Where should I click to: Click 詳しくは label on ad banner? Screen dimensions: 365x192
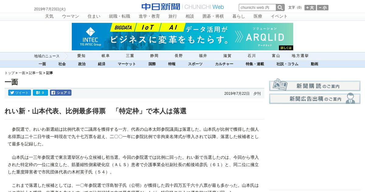tap(286, 48)
